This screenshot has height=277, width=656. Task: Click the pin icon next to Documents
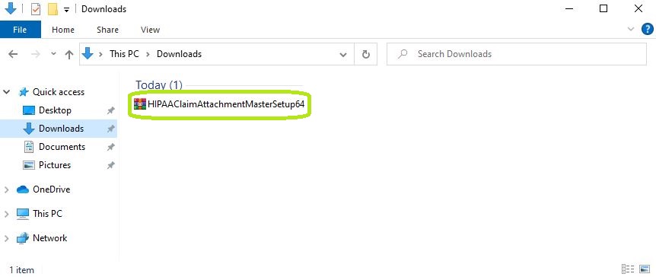pyautogui.click(x=110, y=147)
